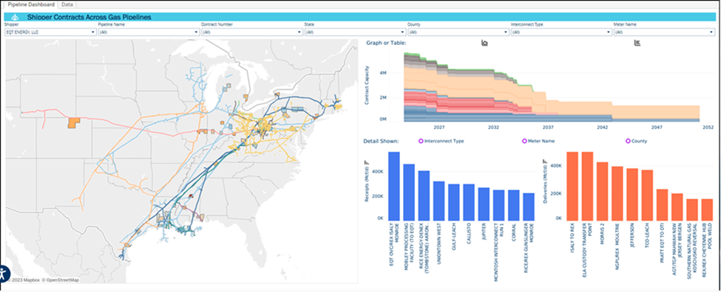Expand the Contract Number dropdown
This screenshot has width=721, height=292.
tap(252, 32)
